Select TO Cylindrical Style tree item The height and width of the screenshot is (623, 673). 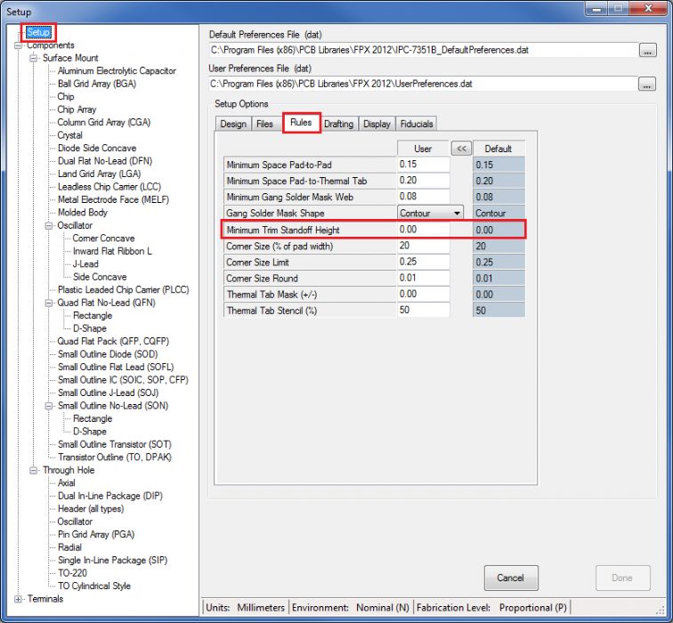click(94, 586)
